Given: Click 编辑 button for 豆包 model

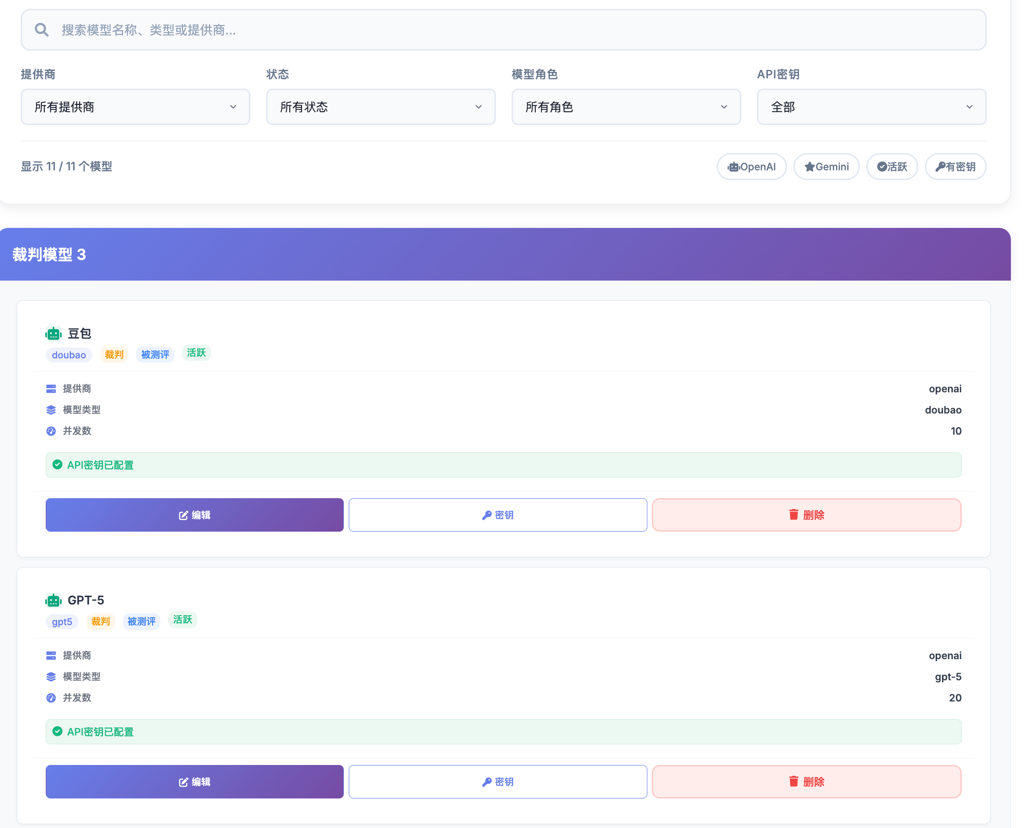Looking at the screenshot, I should (195, 515).
